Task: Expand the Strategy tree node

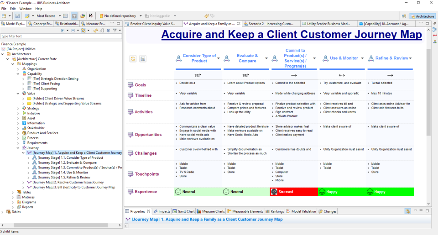Action: click(x=18, y=109)
